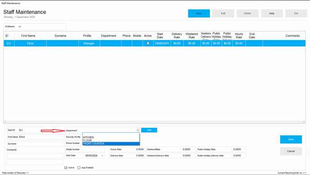Sort by Comments column header
Viewport: 310px width, 175px height.
click(x=284, y=36)
